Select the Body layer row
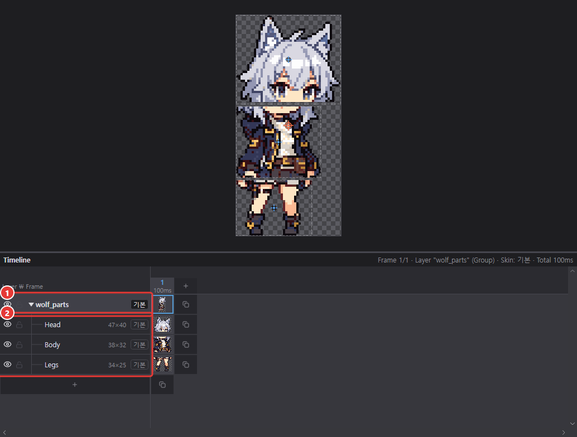 click(x=75, y=344)
